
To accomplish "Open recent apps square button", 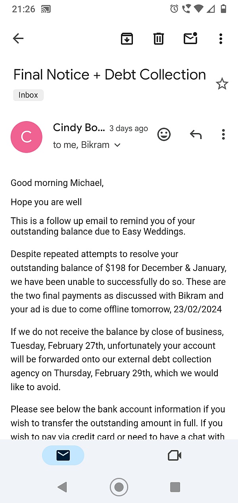I will (175, 487).
